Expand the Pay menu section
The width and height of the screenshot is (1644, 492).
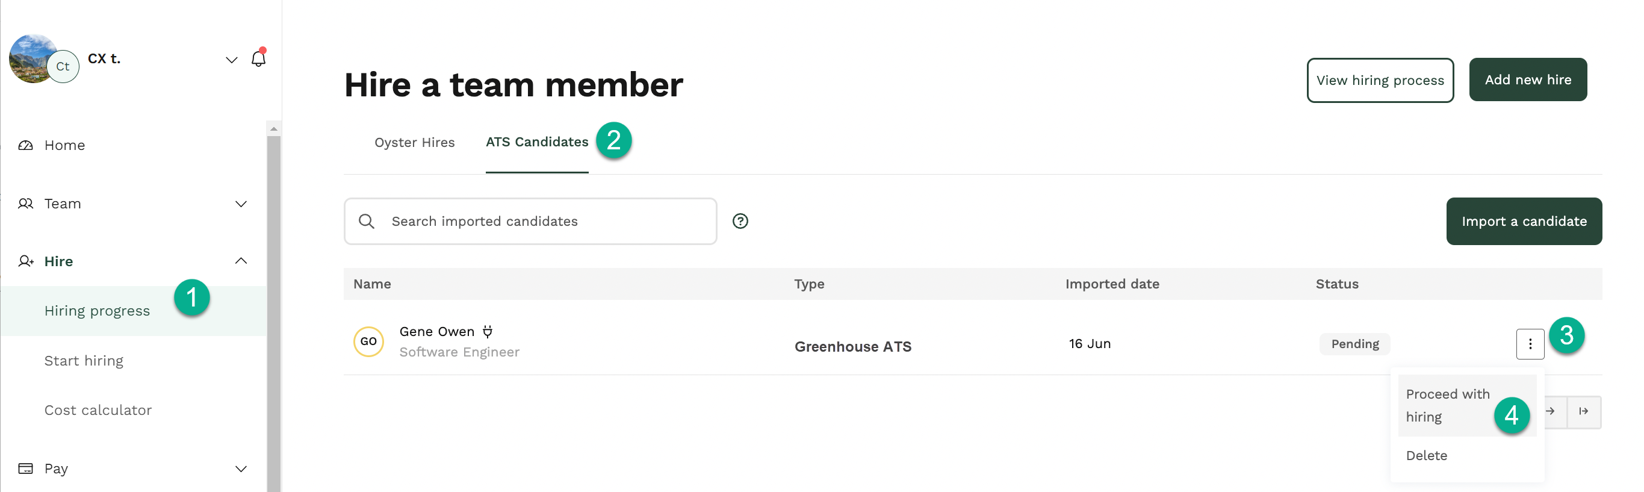[241, 469]
